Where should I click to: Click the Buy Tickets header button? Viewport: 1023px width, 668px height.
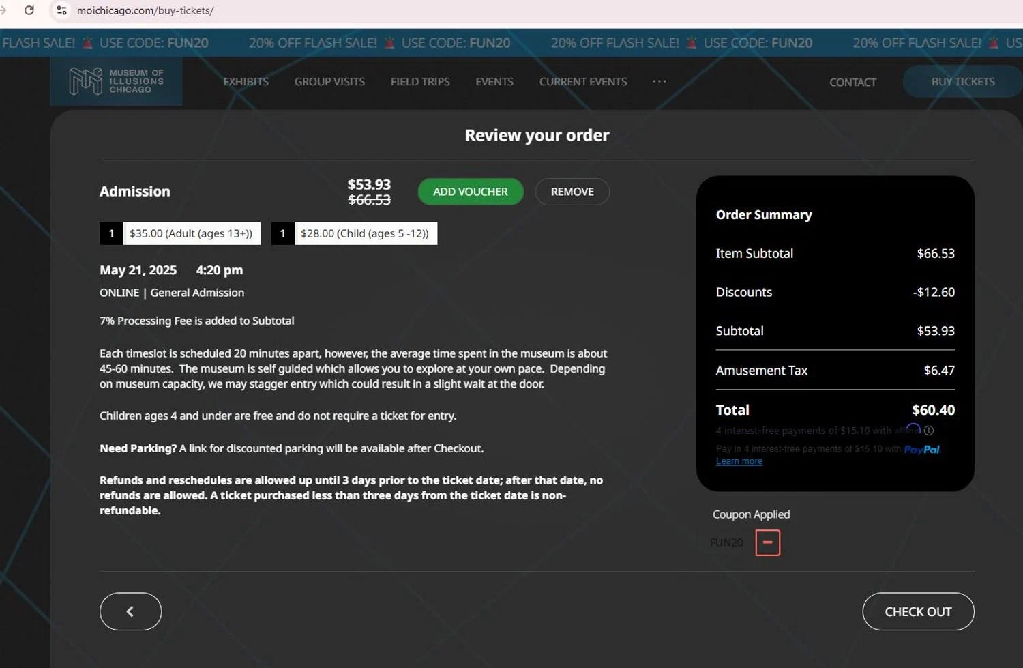(963, 82)
